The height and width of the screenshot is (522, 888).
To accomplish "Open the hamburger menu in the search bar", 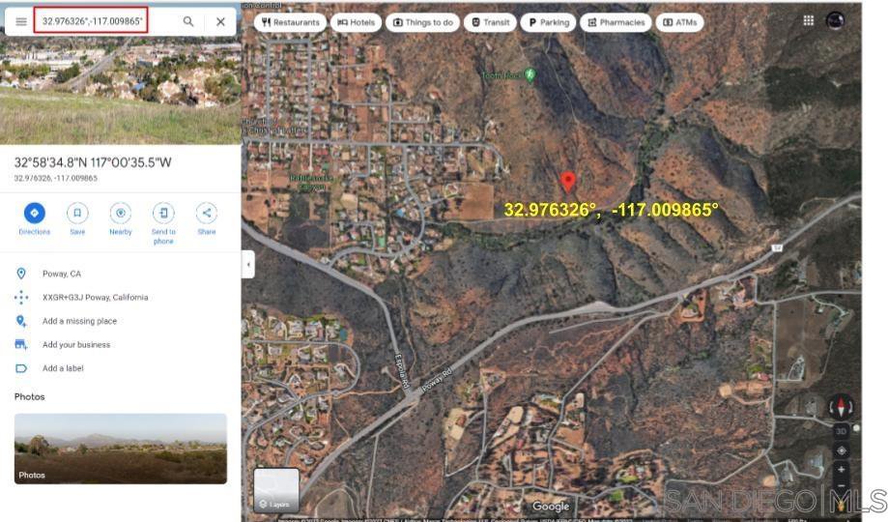I will point(21,21).
